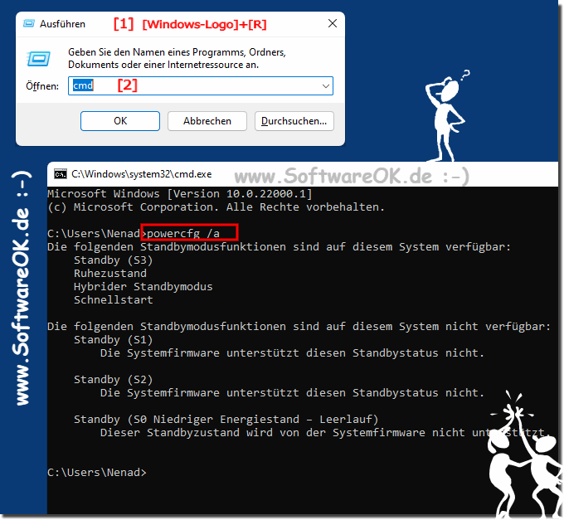Click the C:\Windows\system32\cmd.exe window title

(x=141, y=174)
